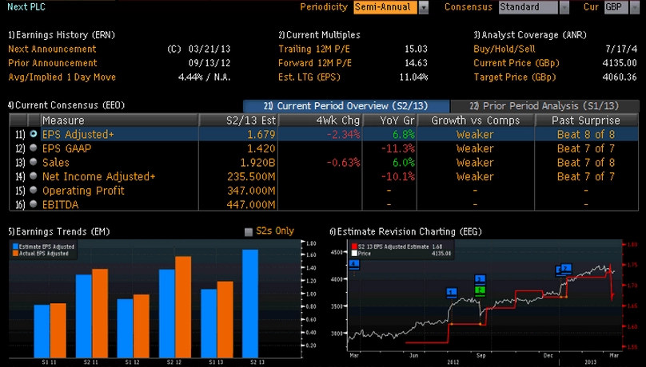Image resolution: width=646 pixels, height=367 pixels.
Task: Click blue Estimate EPS Adjusted legend swatch
Action: [15, 247]
